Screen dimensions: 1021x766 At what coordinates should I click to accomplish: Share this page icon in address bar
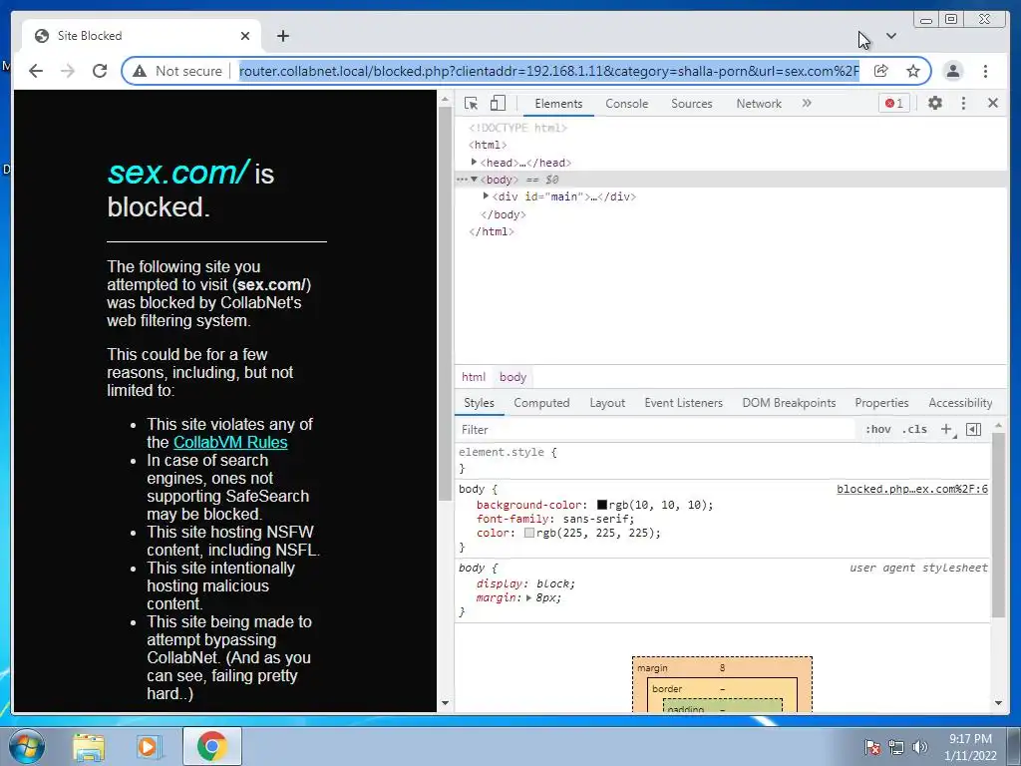pos(881,71)
